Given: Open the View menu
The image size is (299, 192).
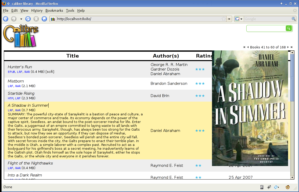Looking at the screenshot, I should (x=24, y=10).
